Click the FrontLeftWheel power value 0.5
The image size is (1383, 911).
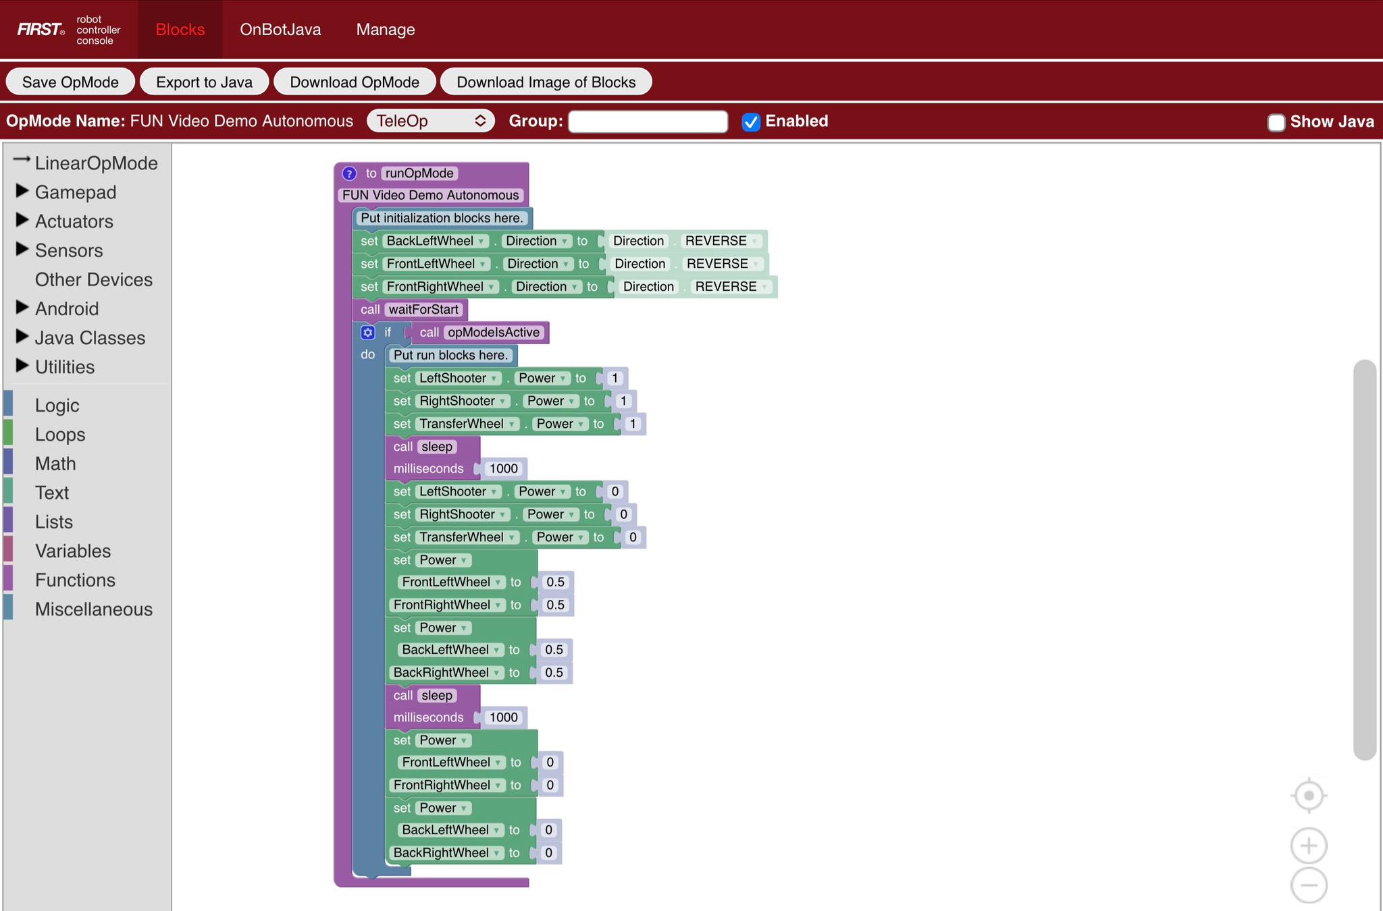[x=555, y=582]
